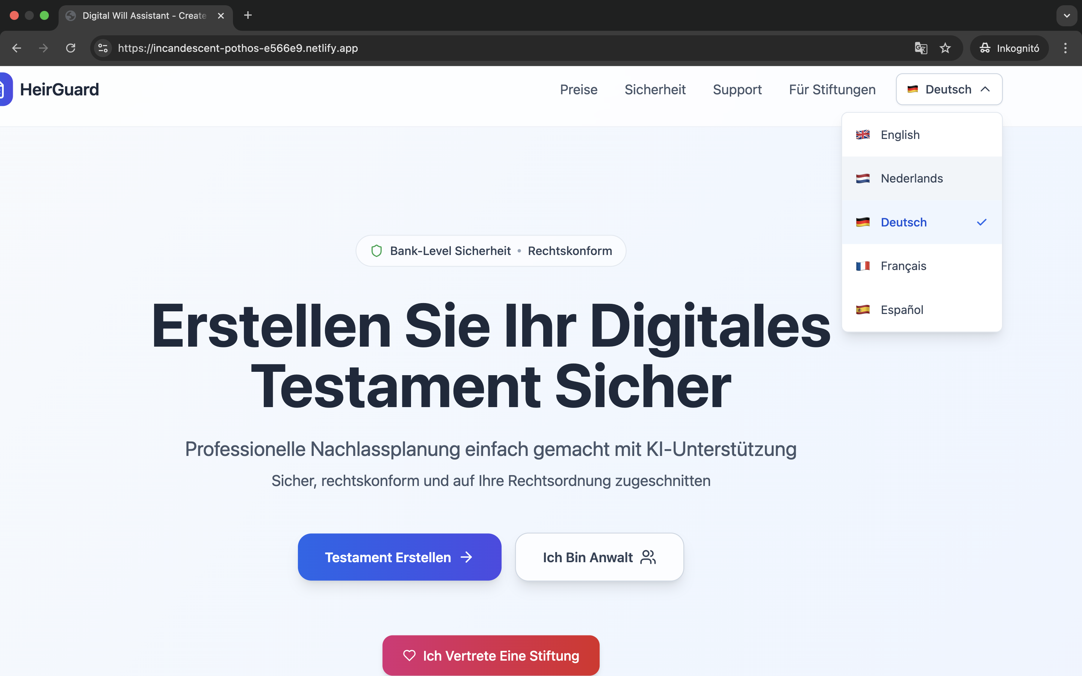Click the browser back arrow
This screenshot has width=1082, height=676.
coord(17,48)
